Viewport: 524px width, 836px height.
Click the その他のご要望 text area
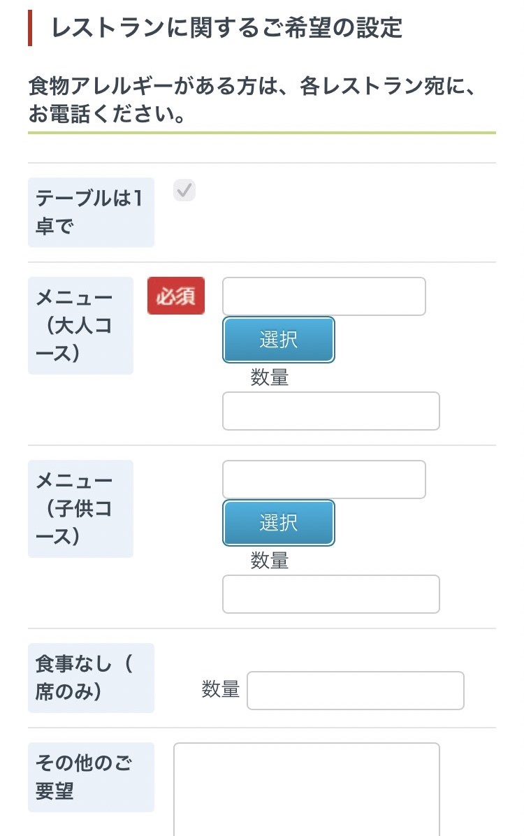306,788
